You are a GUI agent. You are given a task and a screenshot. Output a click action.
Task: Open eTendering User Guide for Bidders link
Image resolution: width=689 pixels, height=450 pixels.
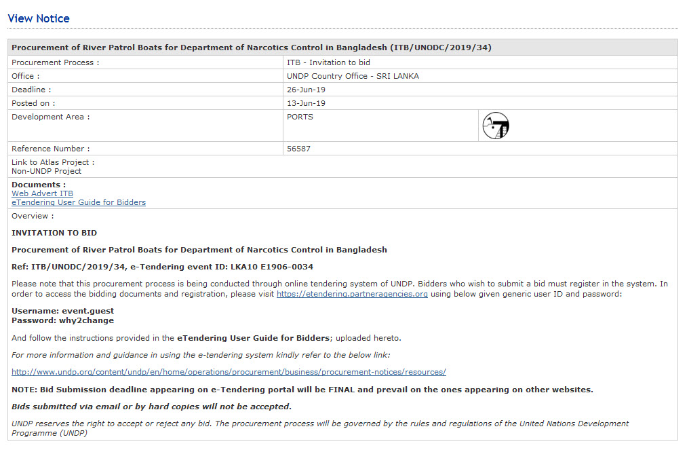point(79,202)
